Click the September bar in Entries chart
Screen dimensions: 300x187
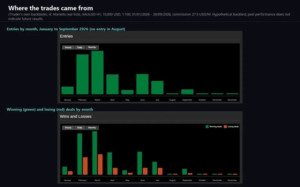click(x=187, y=92)
